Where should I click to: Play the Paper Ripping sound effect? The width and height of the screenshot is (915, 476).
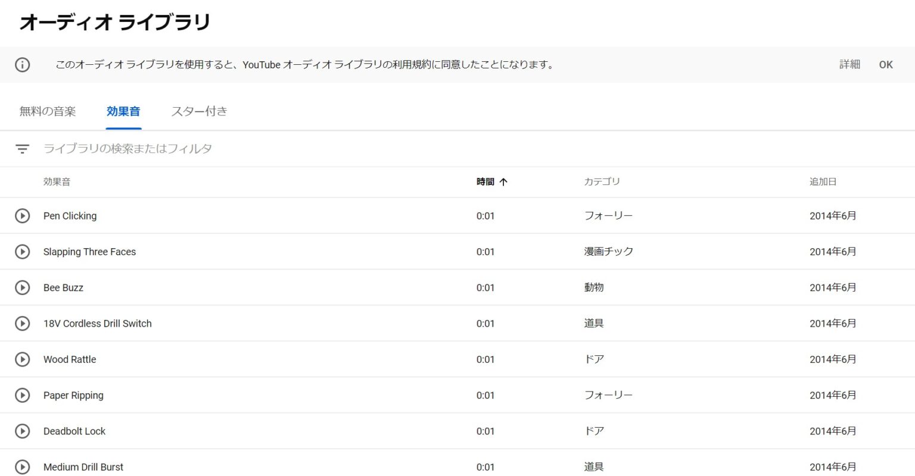(x=22, y=395)
